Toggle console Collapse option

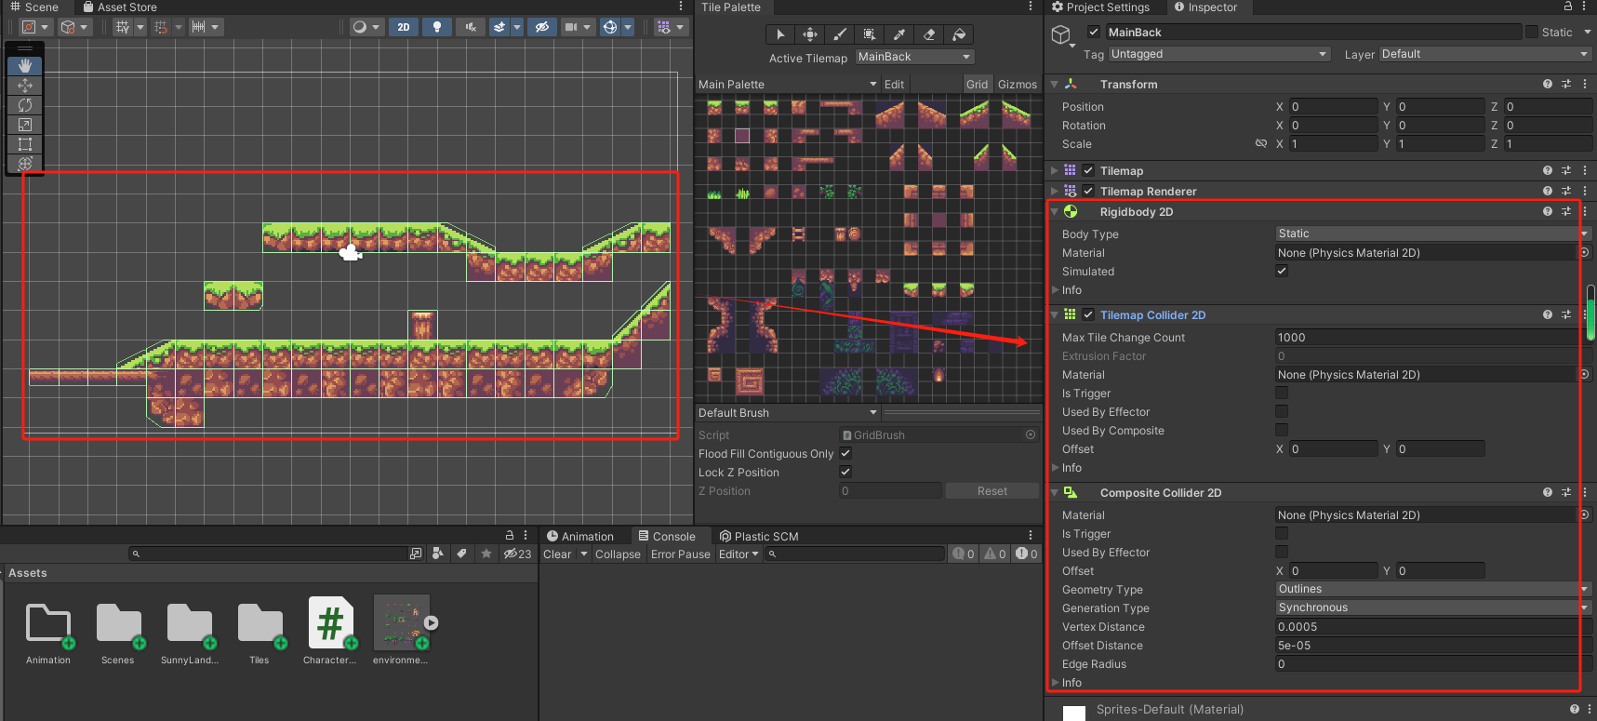[618, 554]
